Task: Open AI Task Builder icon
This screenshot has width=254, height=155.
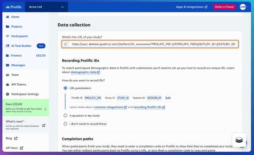Action: pyautogui.click(x=8, y=46)
